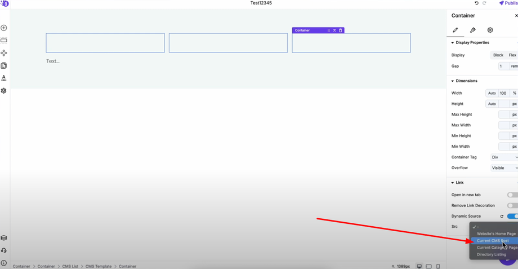Open the Width unit percent selector
518x269 pixels.
point(513,93)
